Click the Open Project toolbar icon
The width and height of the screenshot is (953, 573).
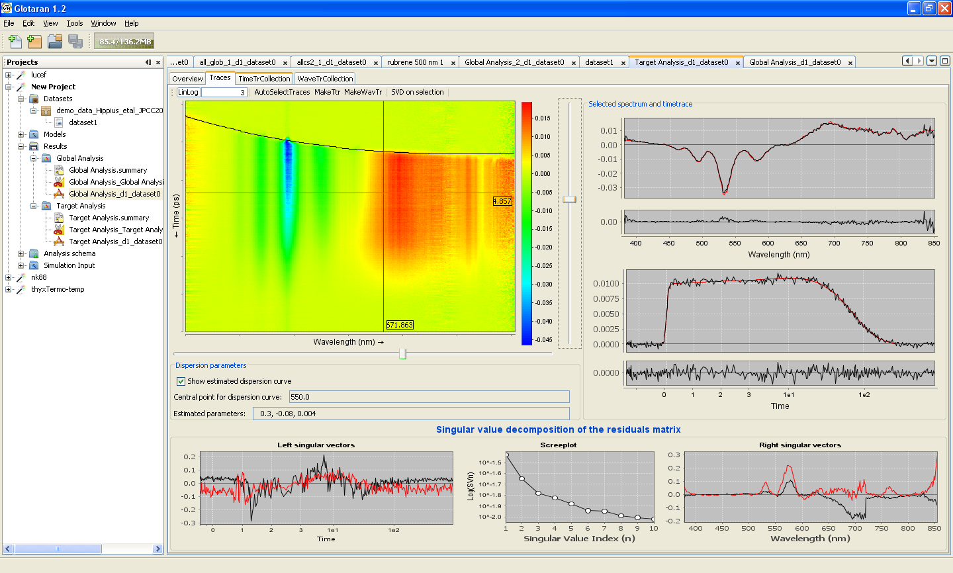tap(55, 41)
